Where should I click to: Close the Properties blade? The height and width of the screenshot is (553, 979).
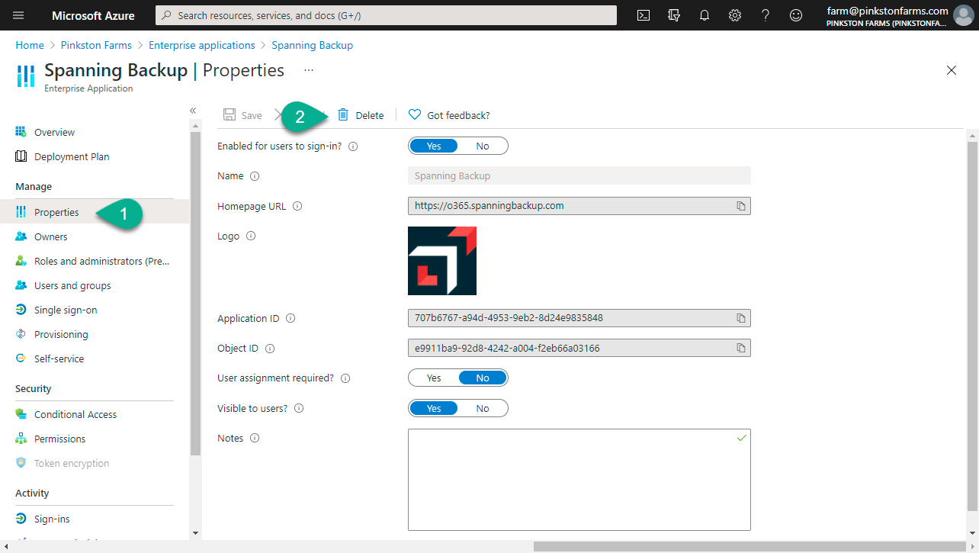952,70
